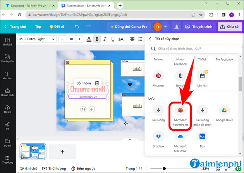Click the share options search field
Screen dimensions: 244x173
coord(193,49)
